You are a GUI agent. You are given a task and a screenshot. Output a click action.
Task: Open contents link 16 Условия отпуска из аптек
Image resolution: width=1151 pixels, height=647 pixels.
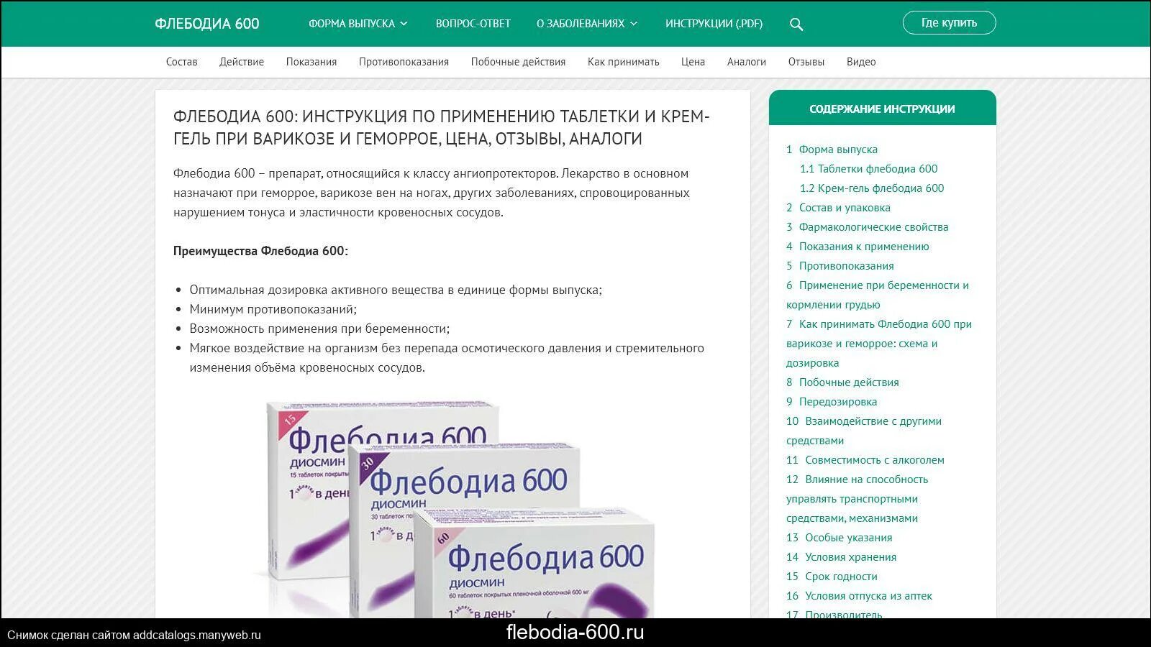859,596
